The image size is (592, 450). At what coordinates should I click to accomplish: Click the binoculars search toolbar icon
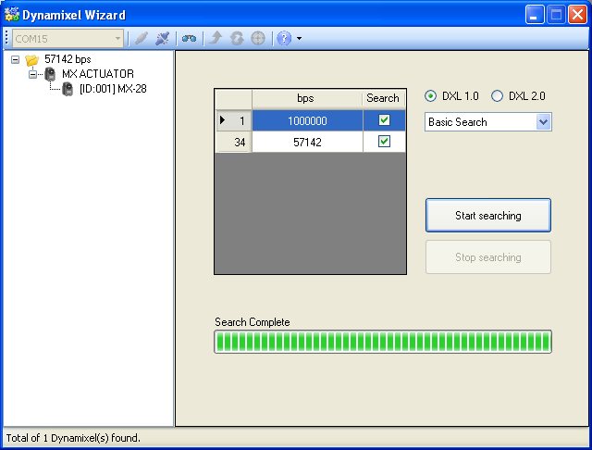[x=189, y=38]
